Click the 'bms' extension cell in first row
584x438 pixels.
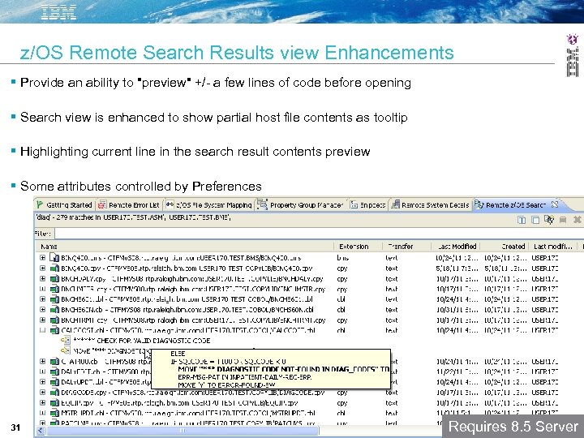tap(343, 258)
